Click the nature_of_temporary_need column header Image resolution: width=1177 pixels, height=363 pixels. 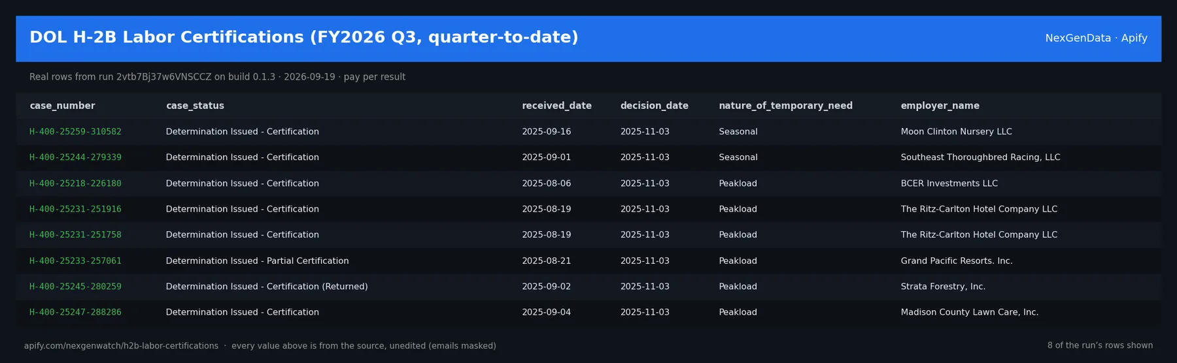[785, 106]
